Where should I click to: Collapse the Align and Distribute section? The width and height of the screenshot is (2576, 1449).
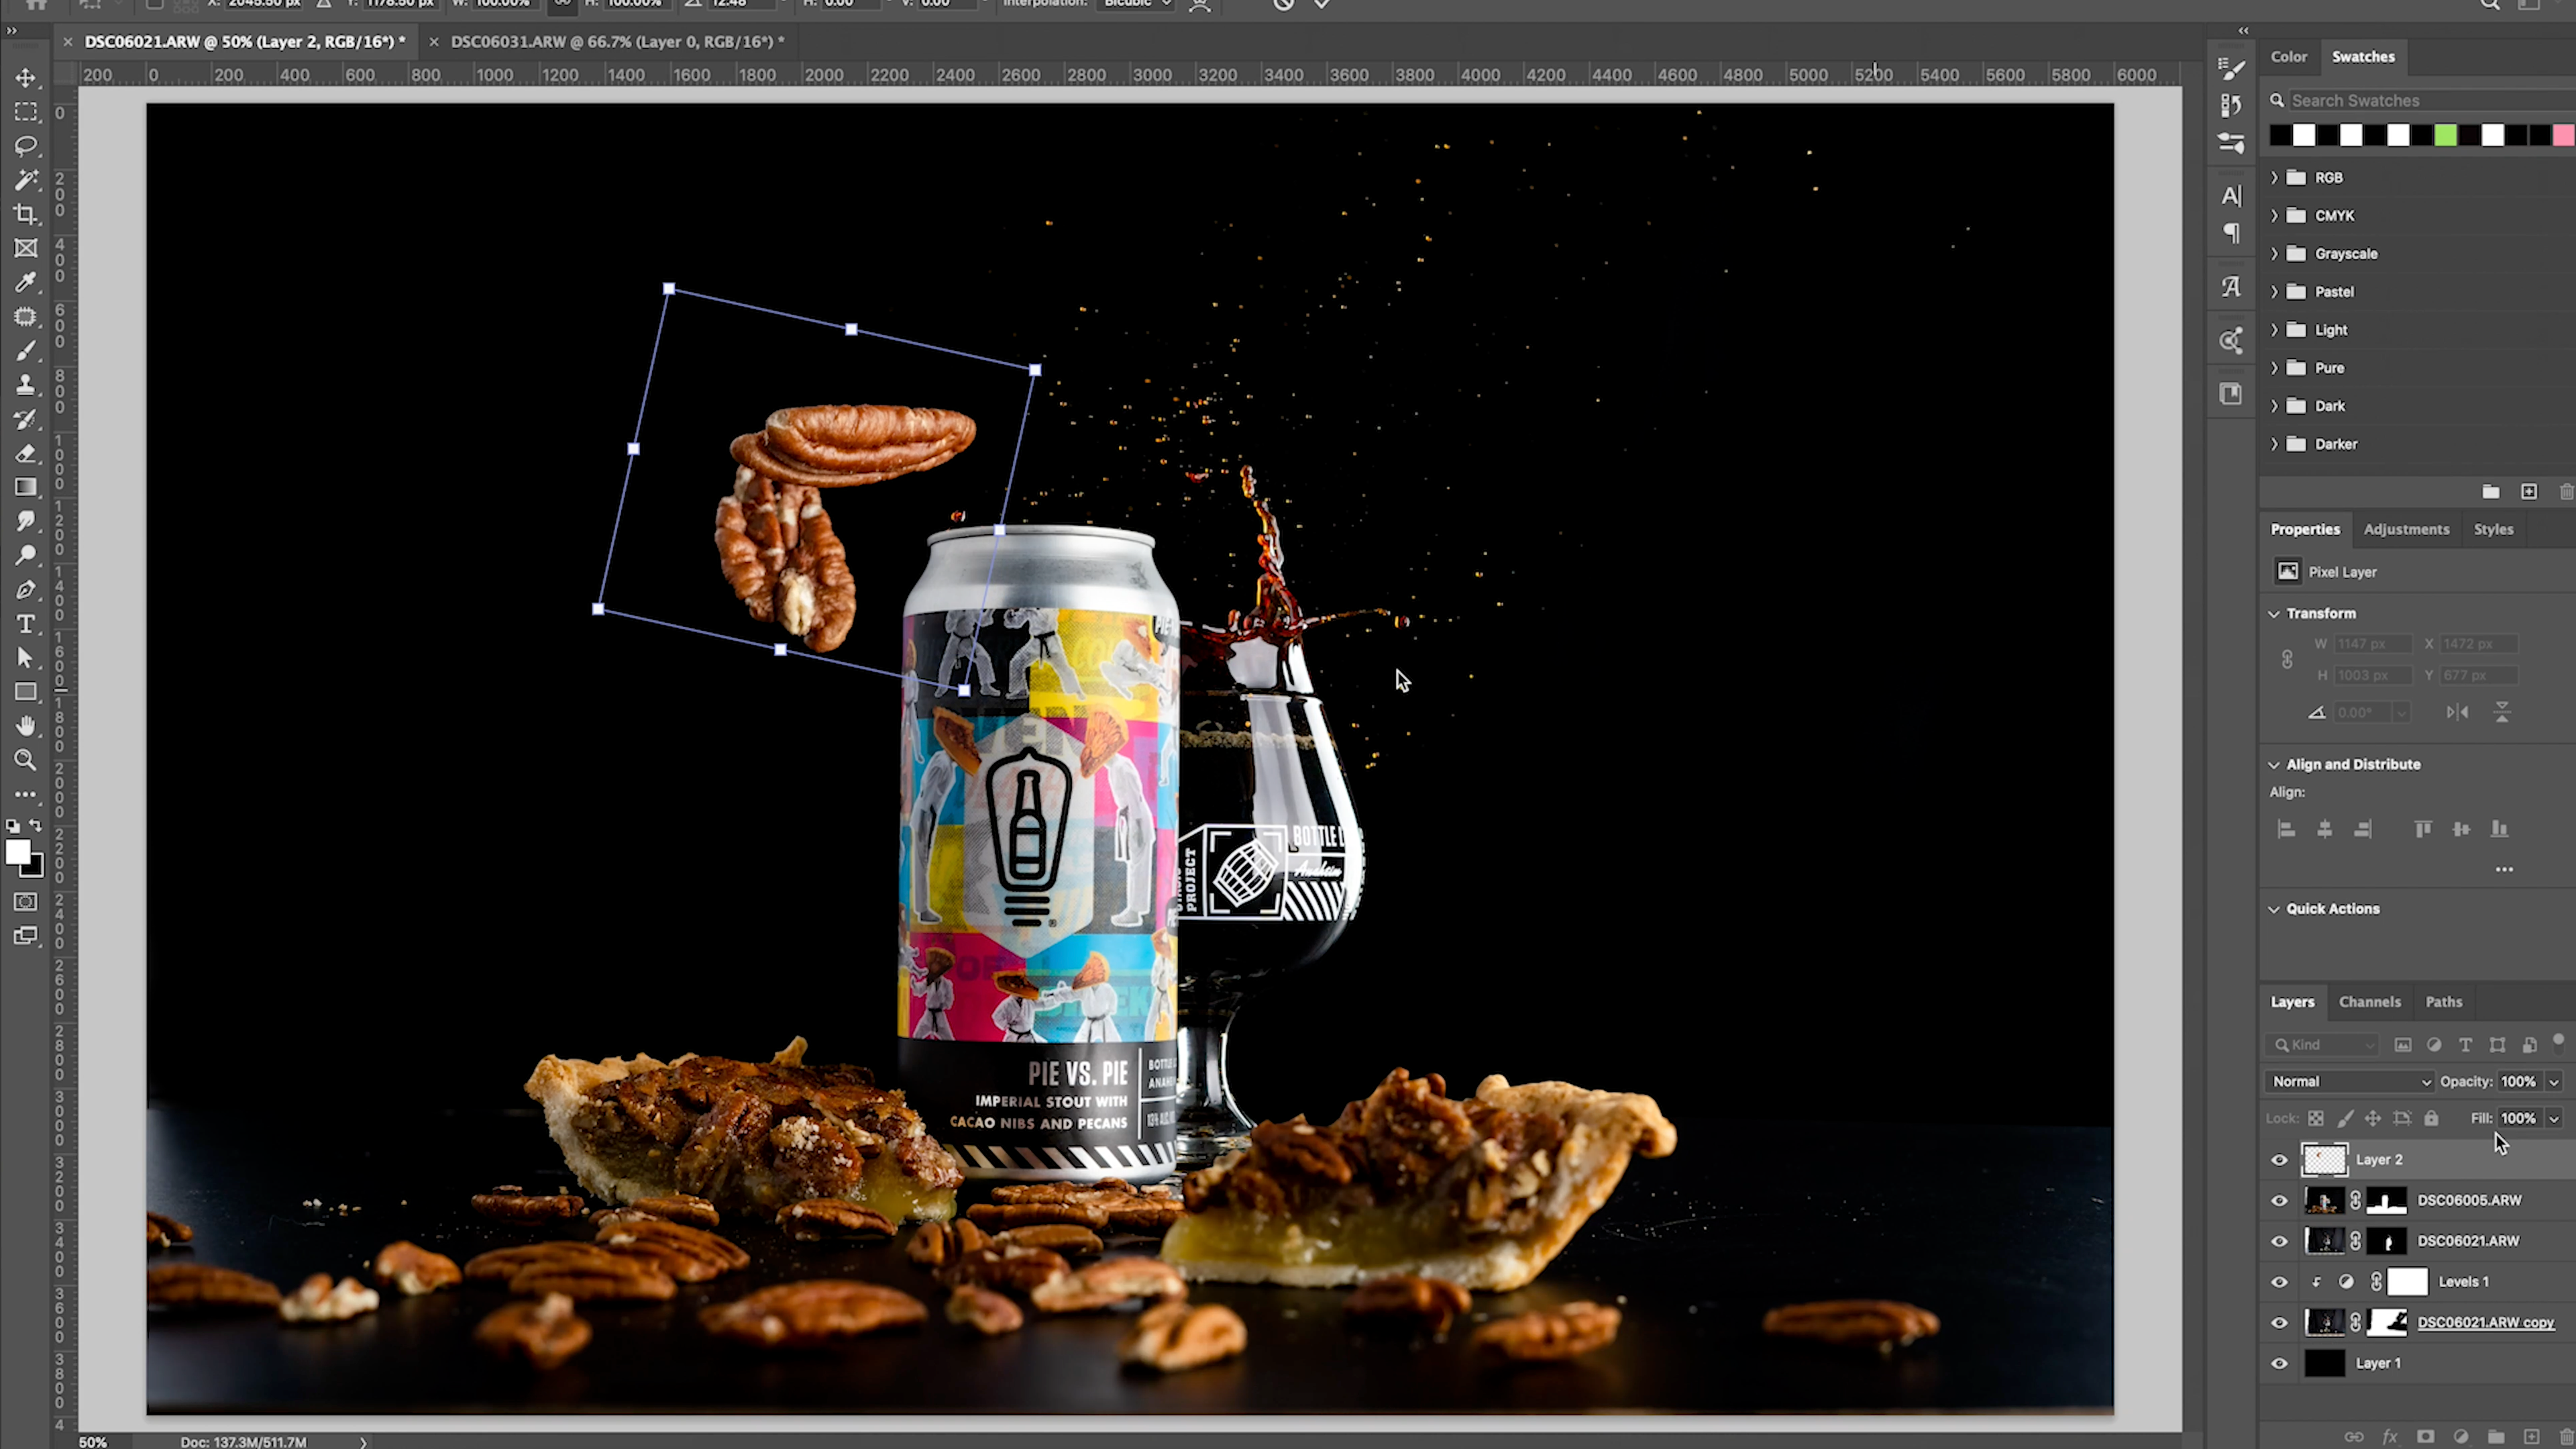point(2274,764)
